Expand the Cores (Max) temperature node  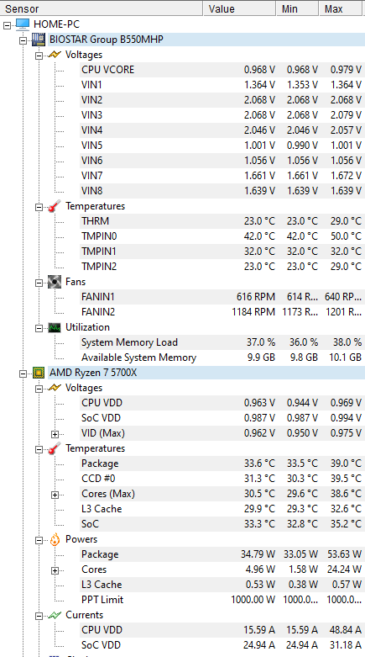pyautogui.click(x=55, y=495)
